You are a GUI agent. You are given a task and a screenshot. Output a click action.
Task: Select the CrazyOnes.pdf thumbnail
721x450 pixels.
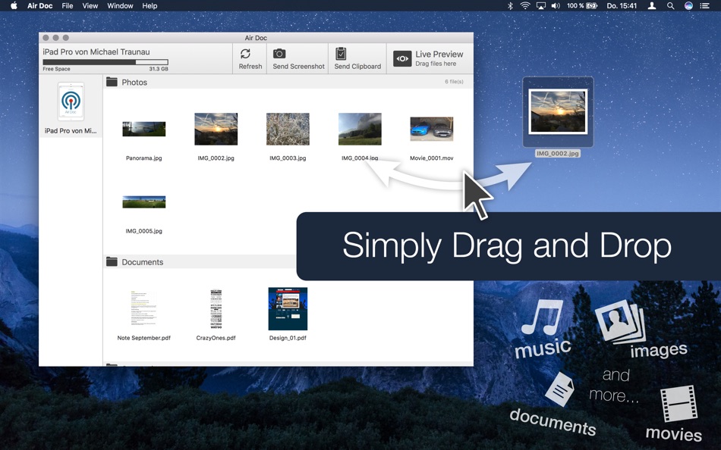pos(216,308)
